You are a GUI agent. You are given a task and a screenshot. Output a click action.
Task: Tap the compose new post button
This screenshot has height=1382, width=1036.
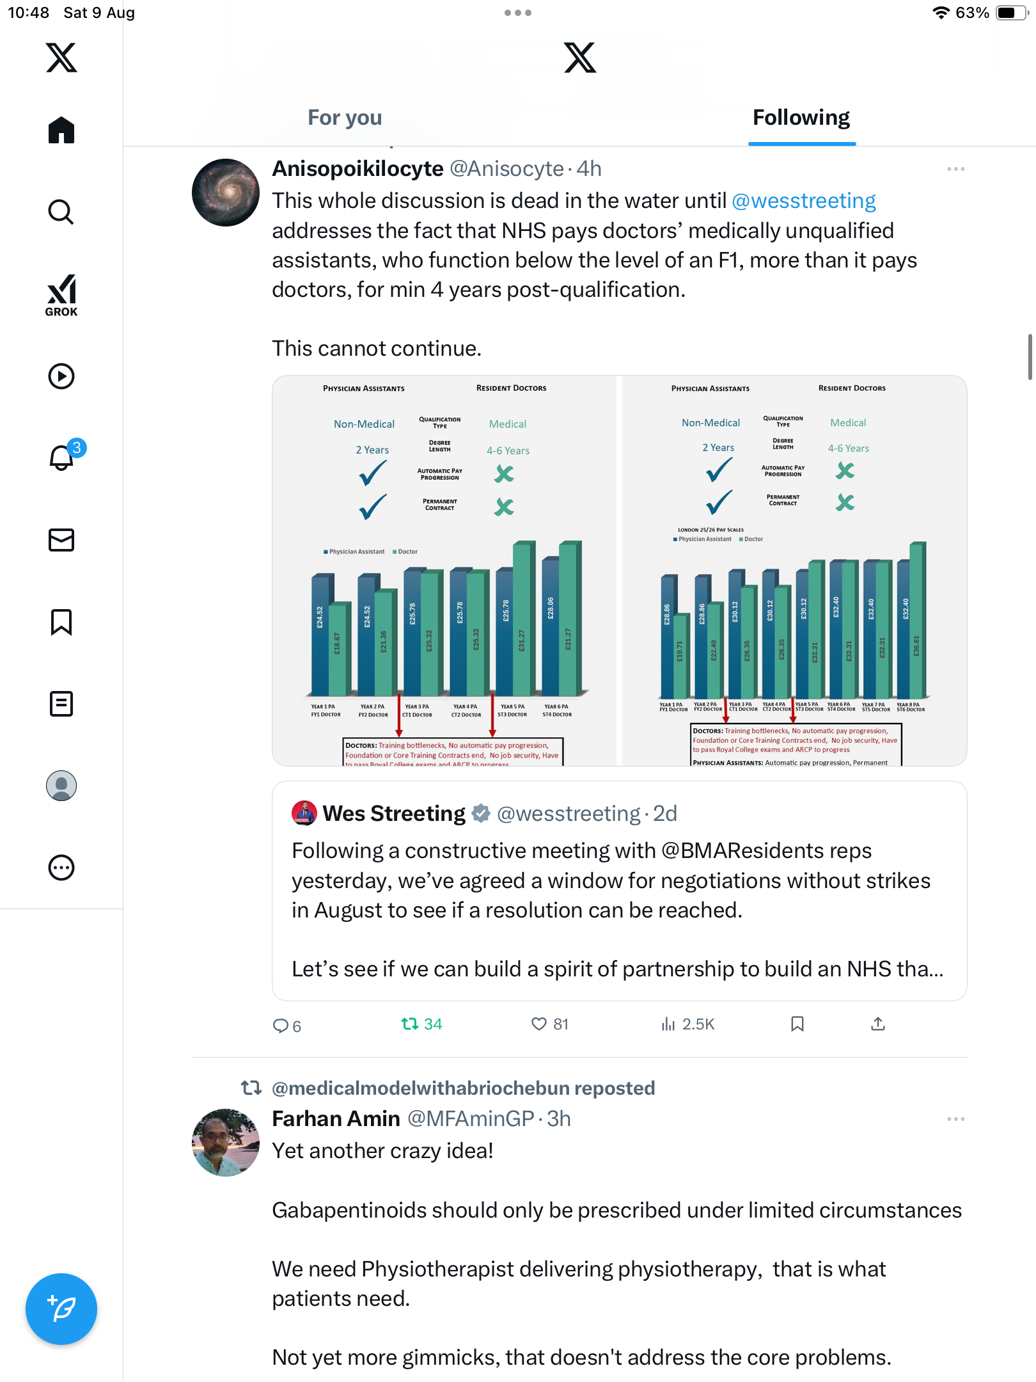[x=61, y=1309]
